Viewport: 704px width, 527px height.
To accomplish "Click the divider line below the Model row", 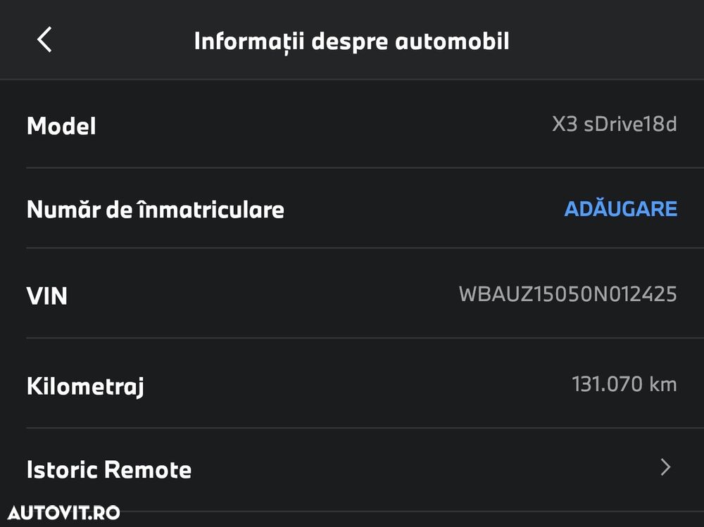I will tap(352, 167).
